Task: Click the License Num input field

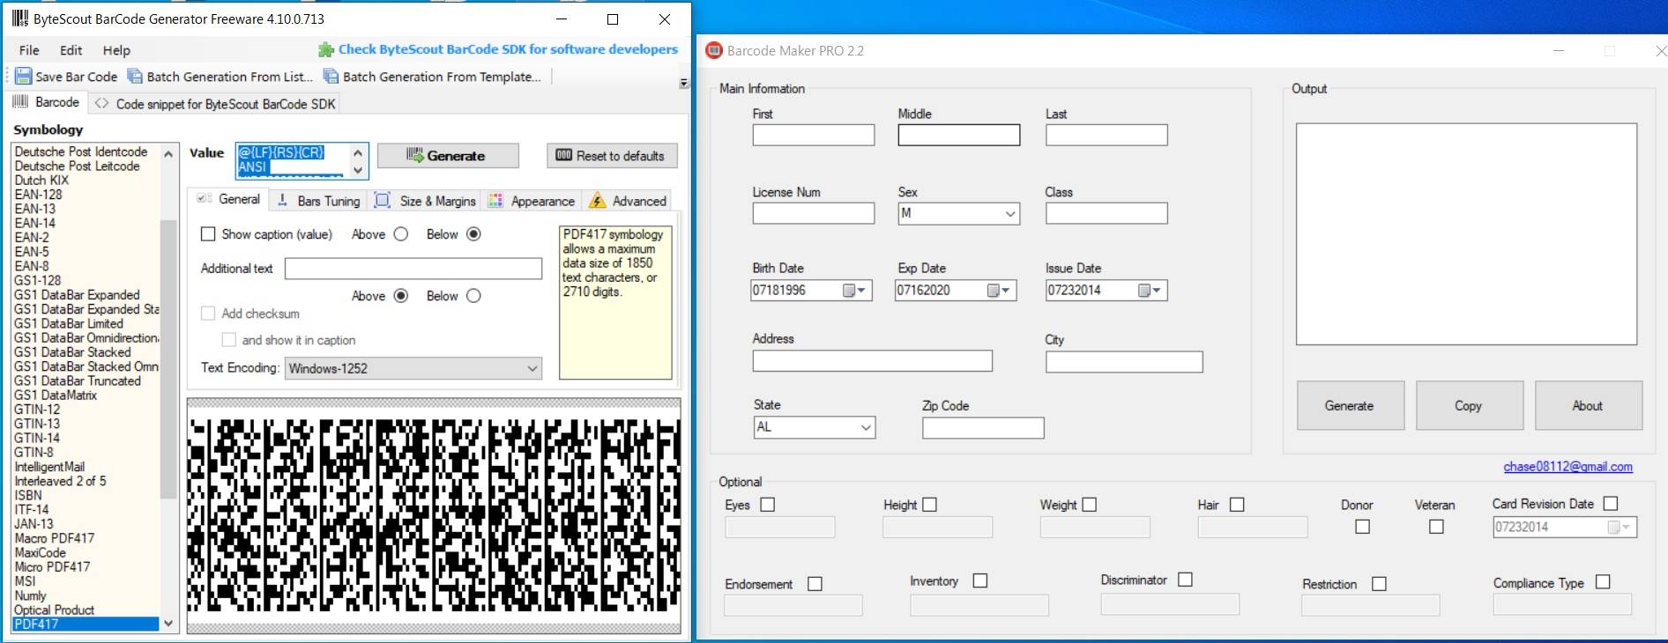Action: 814,213
